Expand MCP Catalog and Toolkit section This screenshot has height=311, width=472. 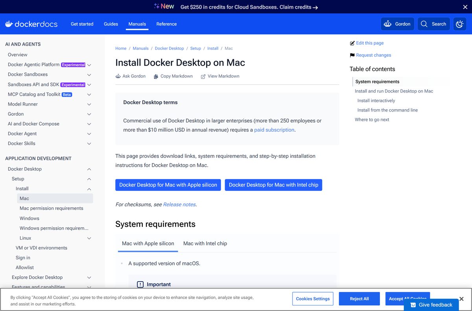pos(89,95)
